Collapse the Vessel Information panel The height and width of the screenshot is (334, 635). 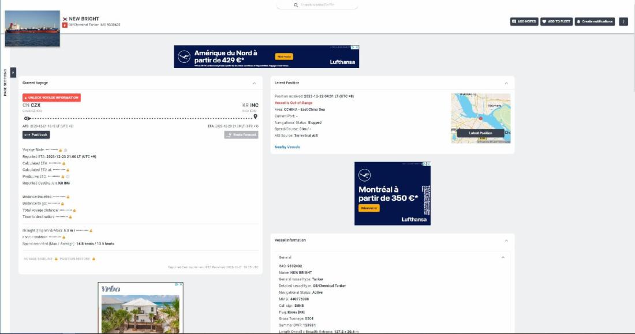pyautogui.click(x=506, y=241)
